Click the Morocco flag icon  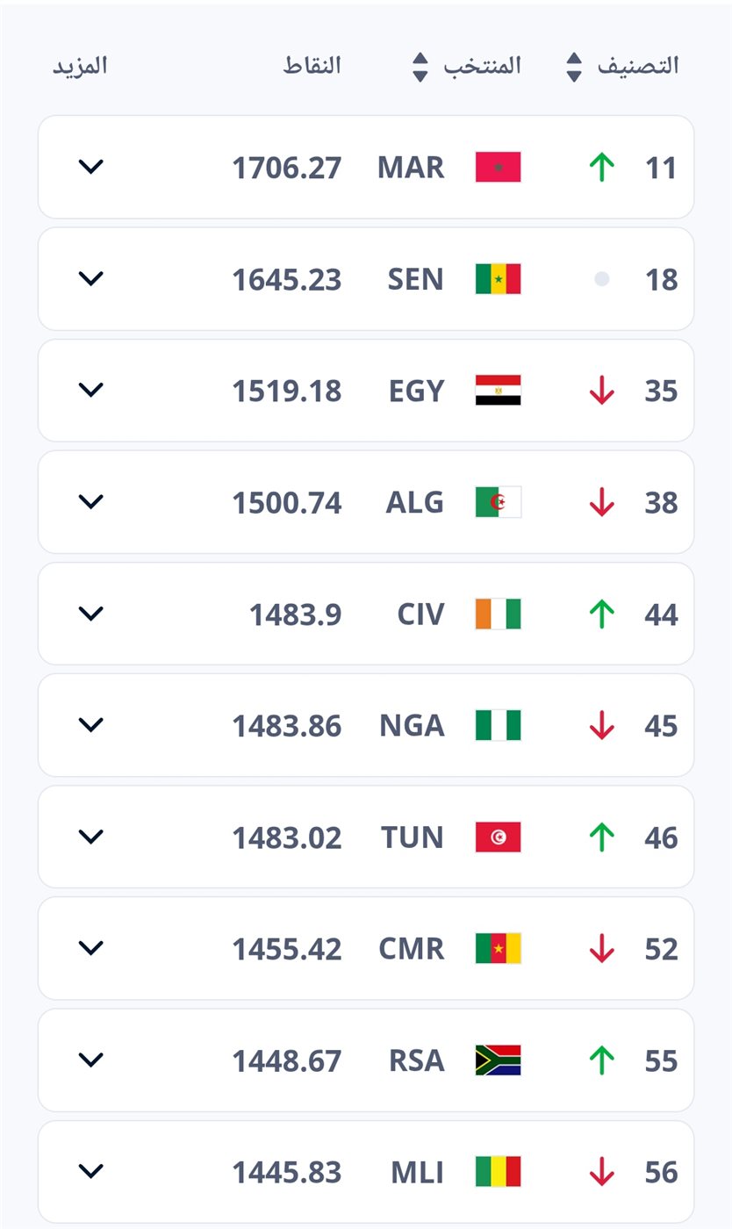tap(498, 167)
